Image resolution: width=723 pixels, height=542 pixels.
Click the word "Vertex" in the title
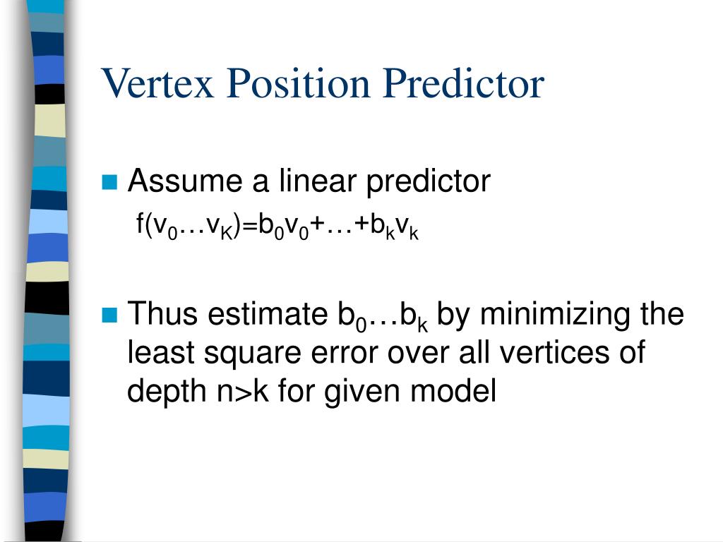[157, 83]
